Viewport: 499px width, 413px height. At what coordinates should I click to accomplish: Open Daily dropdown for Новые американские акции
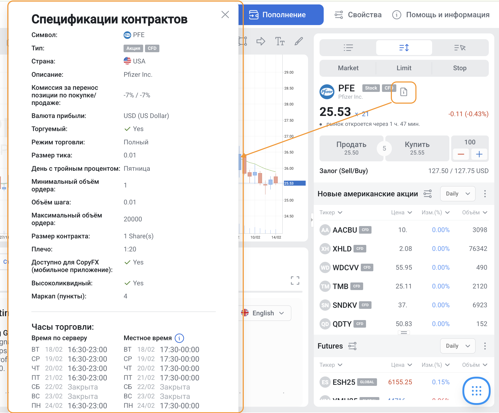point(457,194)
